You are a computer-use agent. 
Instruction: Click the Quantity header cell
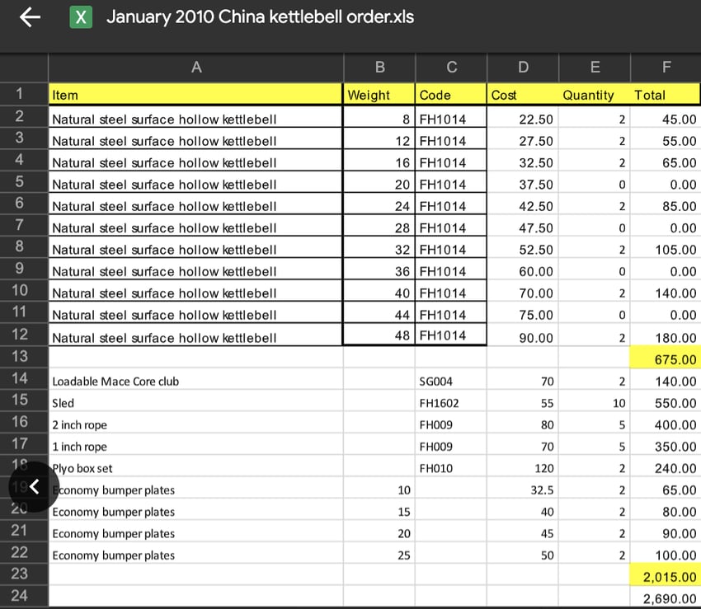(594, 94)
